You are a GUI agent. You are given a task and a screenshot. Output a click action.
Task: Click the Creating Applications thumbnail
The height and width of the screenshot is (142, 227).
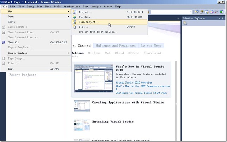click(82, 106)
